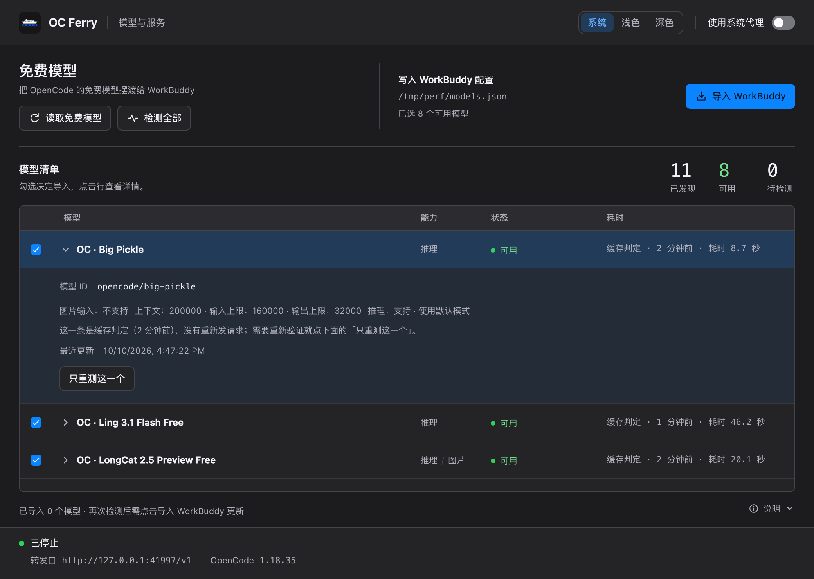The width and height of the screenshot is (814, 579).
Task: Click 可用 status in the Big Pickle row
Action: pos(504,250)
